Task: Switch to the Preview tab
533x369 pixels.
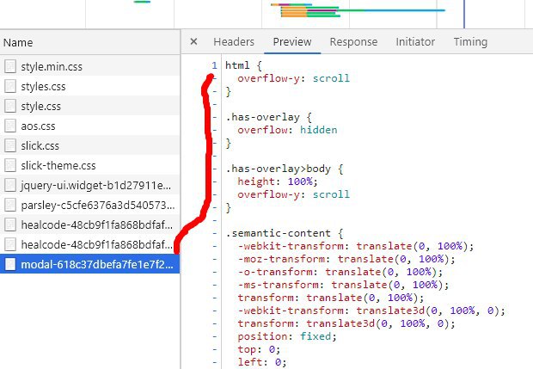Action: (292, 42)
